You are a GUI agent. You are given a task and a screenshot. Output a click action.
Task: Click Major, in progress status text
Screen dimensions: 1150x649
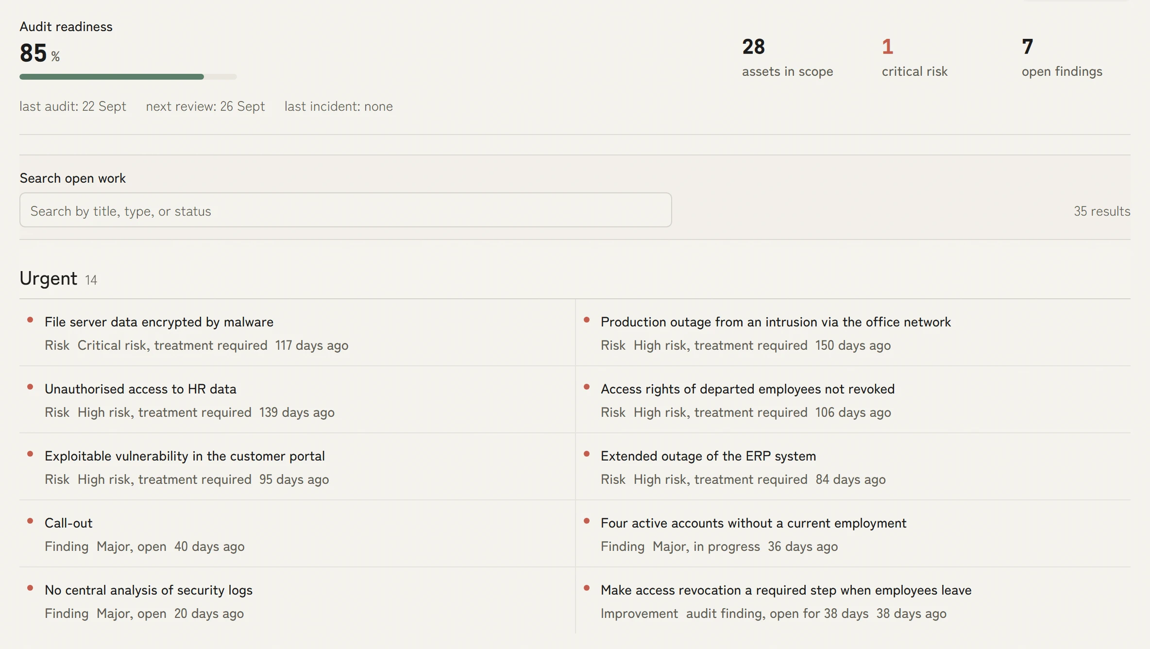tap(706, 547)
